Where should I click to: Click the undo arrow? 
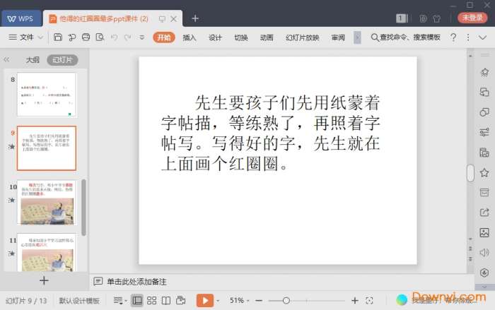pyautogui.click(x=114, y=37)
